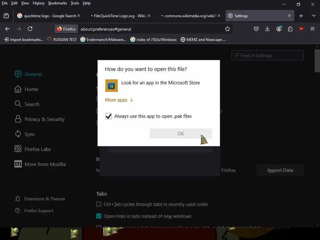Open Extensions & Themes
Image resolution: width=320 pixels, height=240 pixels.
point(40,199)
